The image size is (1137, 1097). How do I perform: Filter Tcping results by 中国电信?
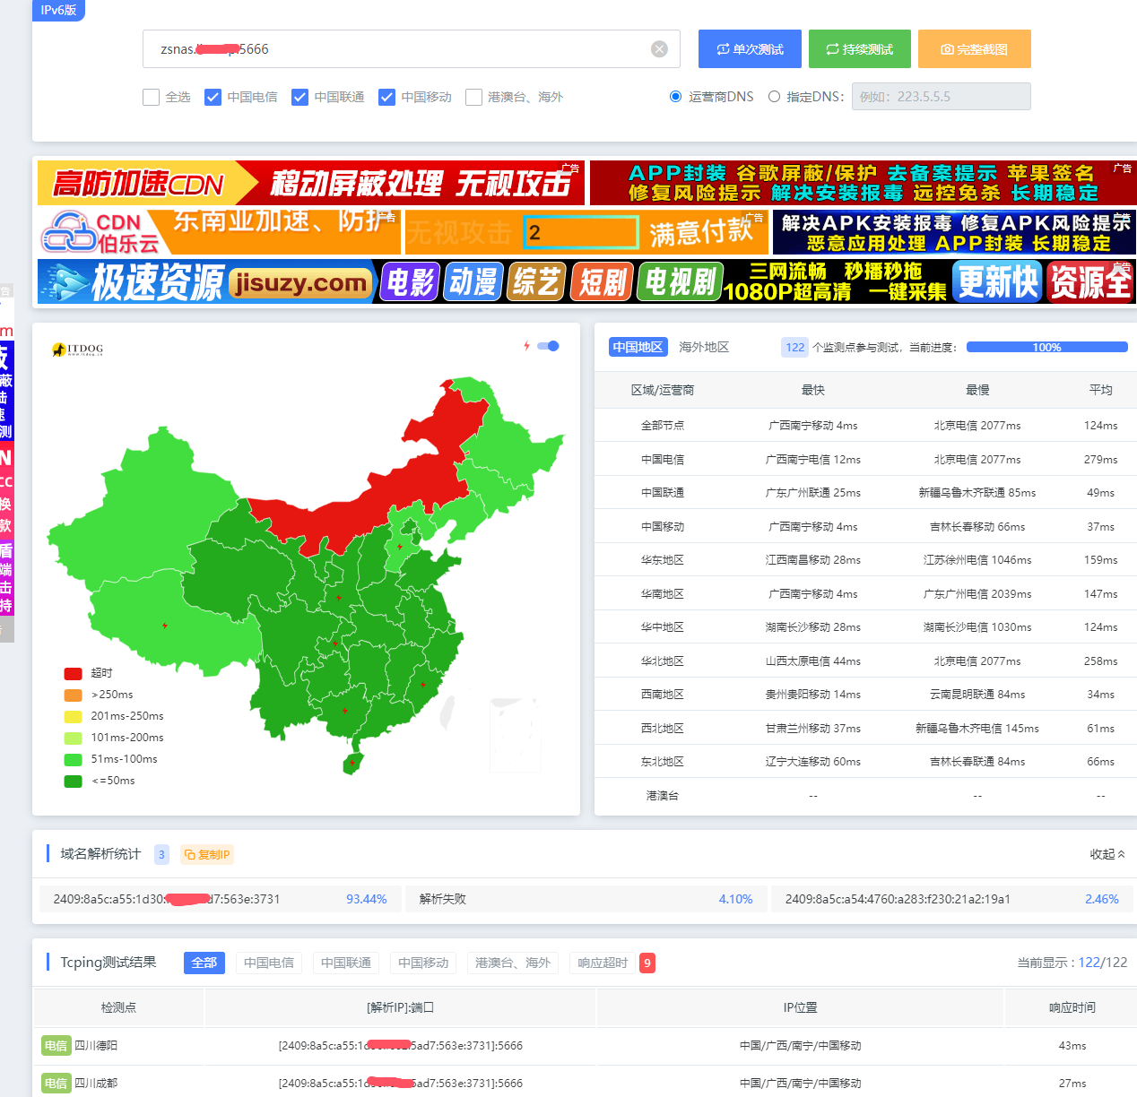[269, 963]
